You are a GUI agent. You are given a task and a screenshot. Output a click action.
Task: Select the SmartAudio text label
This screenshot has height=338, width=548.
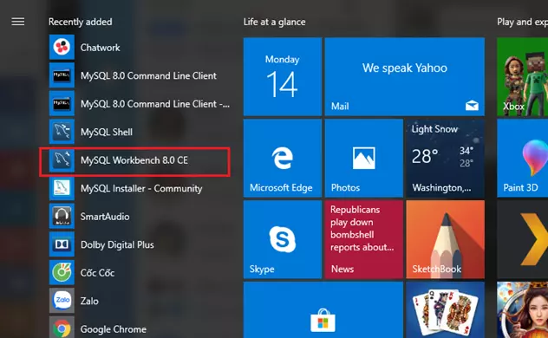point(105,217)
